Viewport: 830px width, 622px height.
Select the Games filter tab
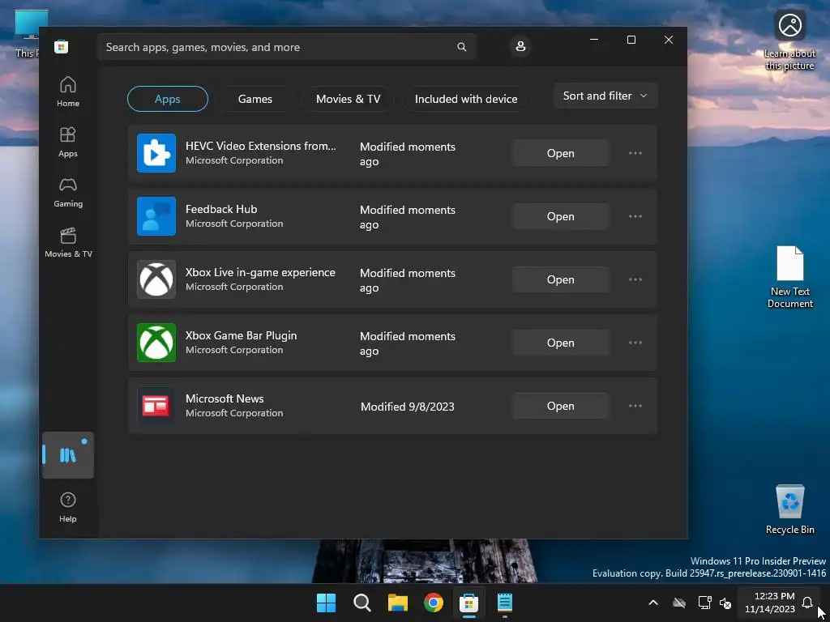(255, 99)
